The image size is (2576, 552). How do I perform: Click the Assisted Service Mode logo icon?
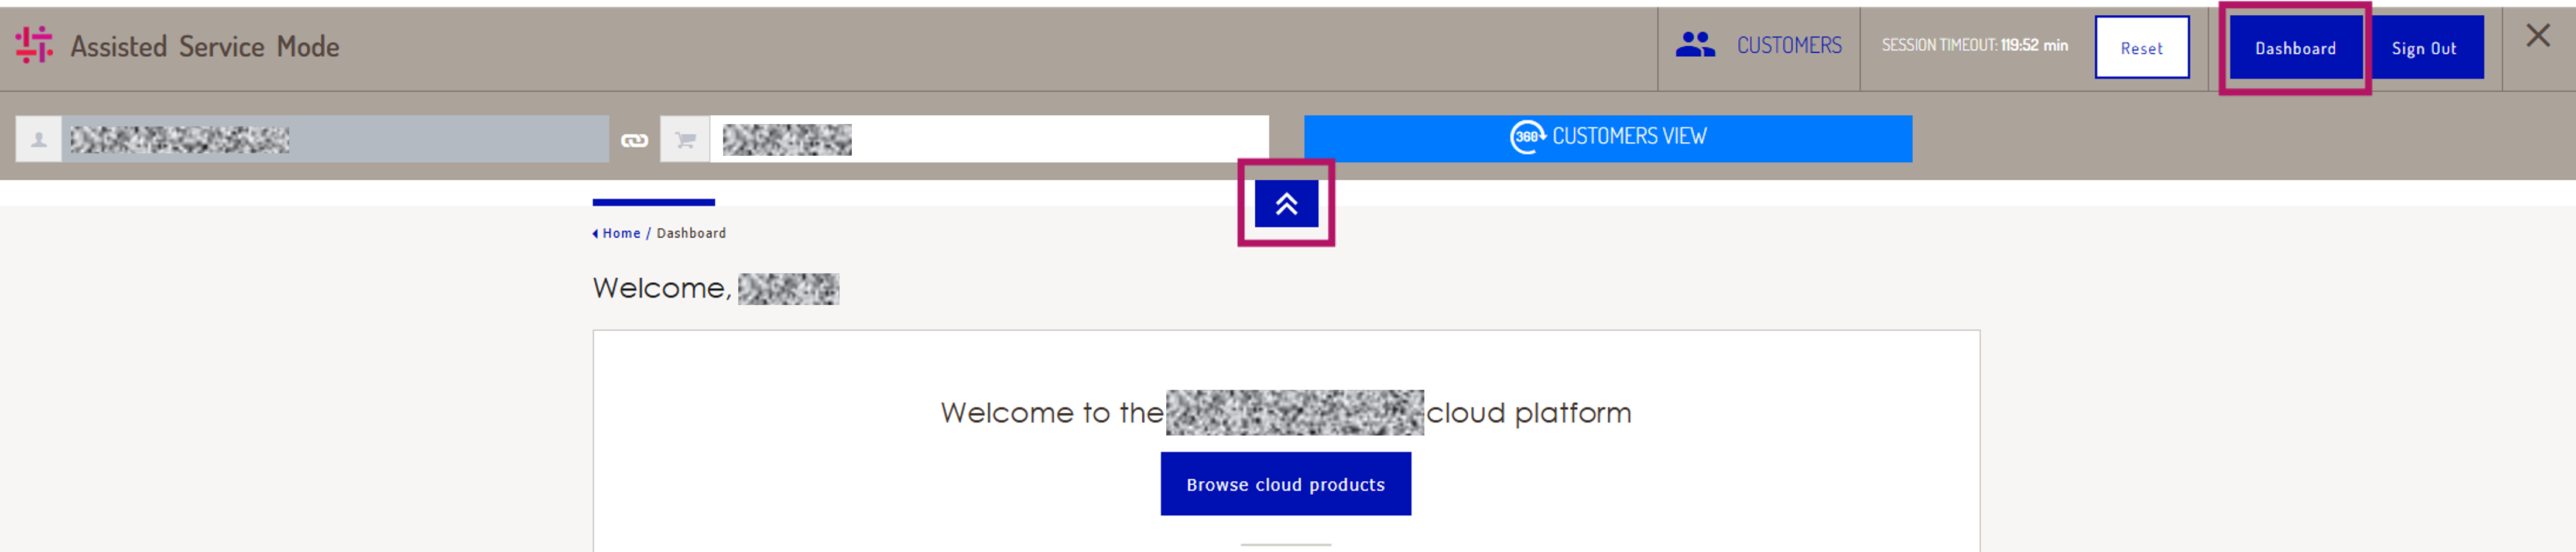pyautogui.click(x=34, y=45)
